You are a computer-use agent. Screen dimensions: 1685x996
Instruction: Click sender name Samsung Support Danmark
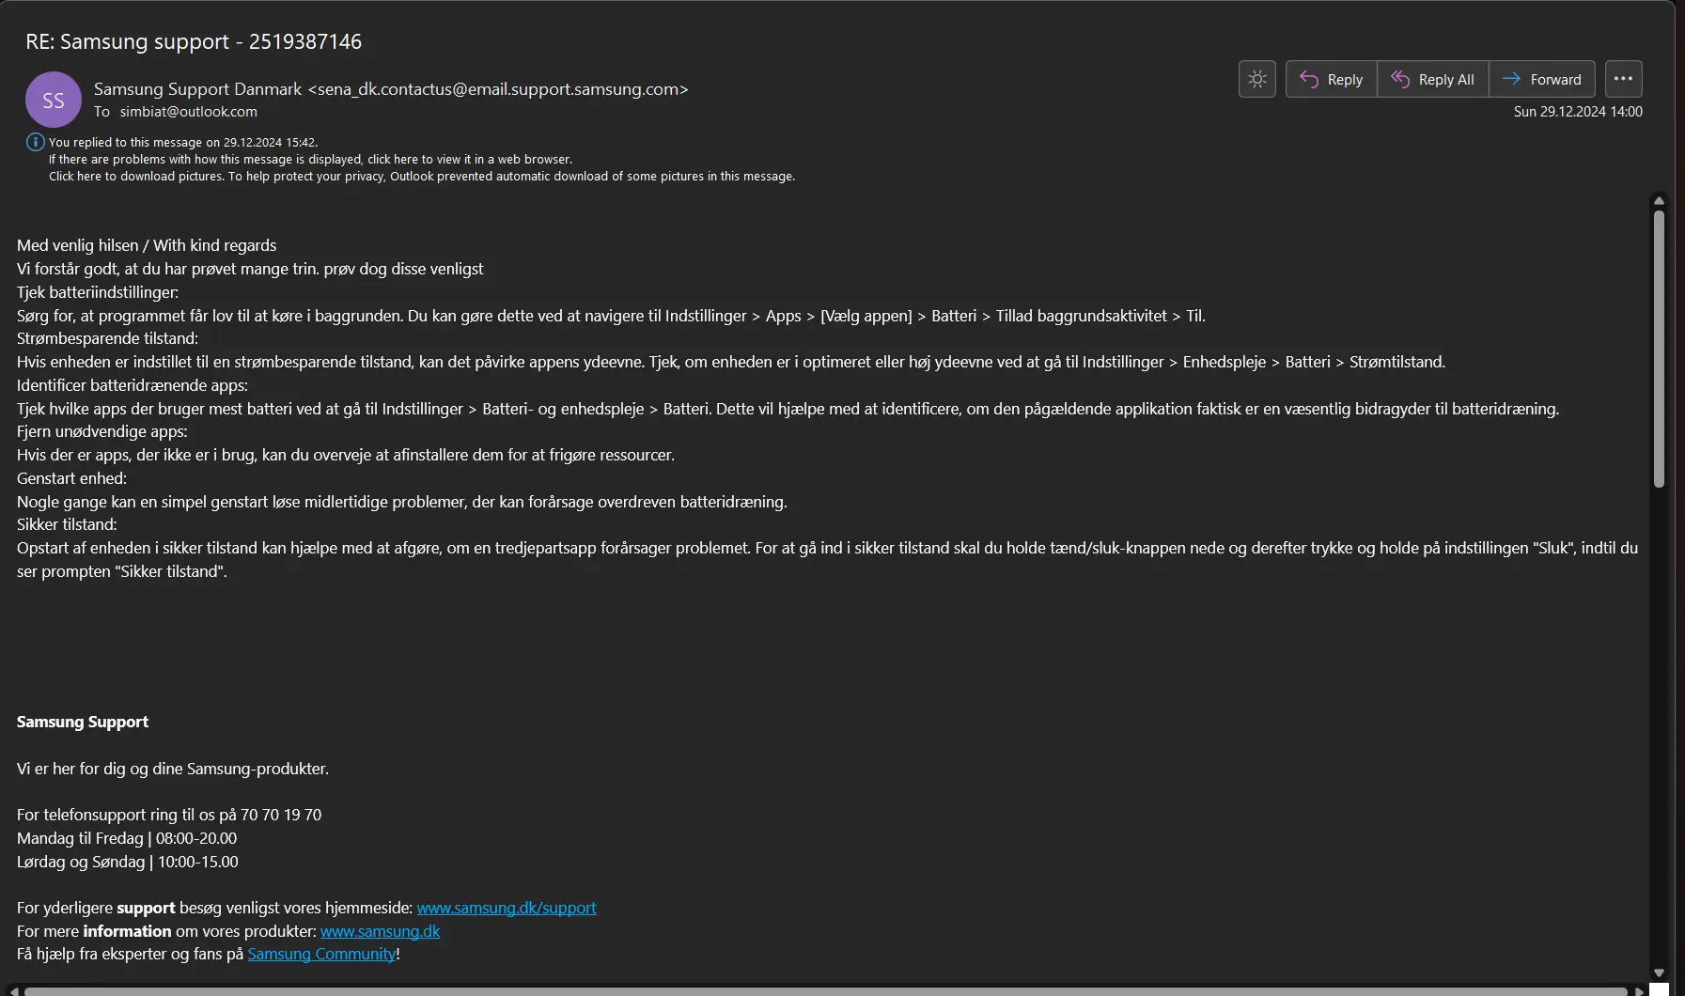[197, 89]
